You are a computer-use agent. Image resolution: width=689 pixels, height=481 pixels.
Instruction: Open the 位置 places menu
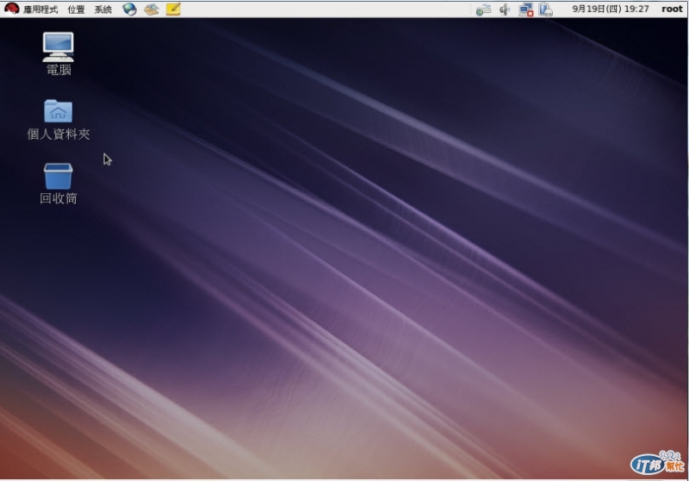(76, 9)
